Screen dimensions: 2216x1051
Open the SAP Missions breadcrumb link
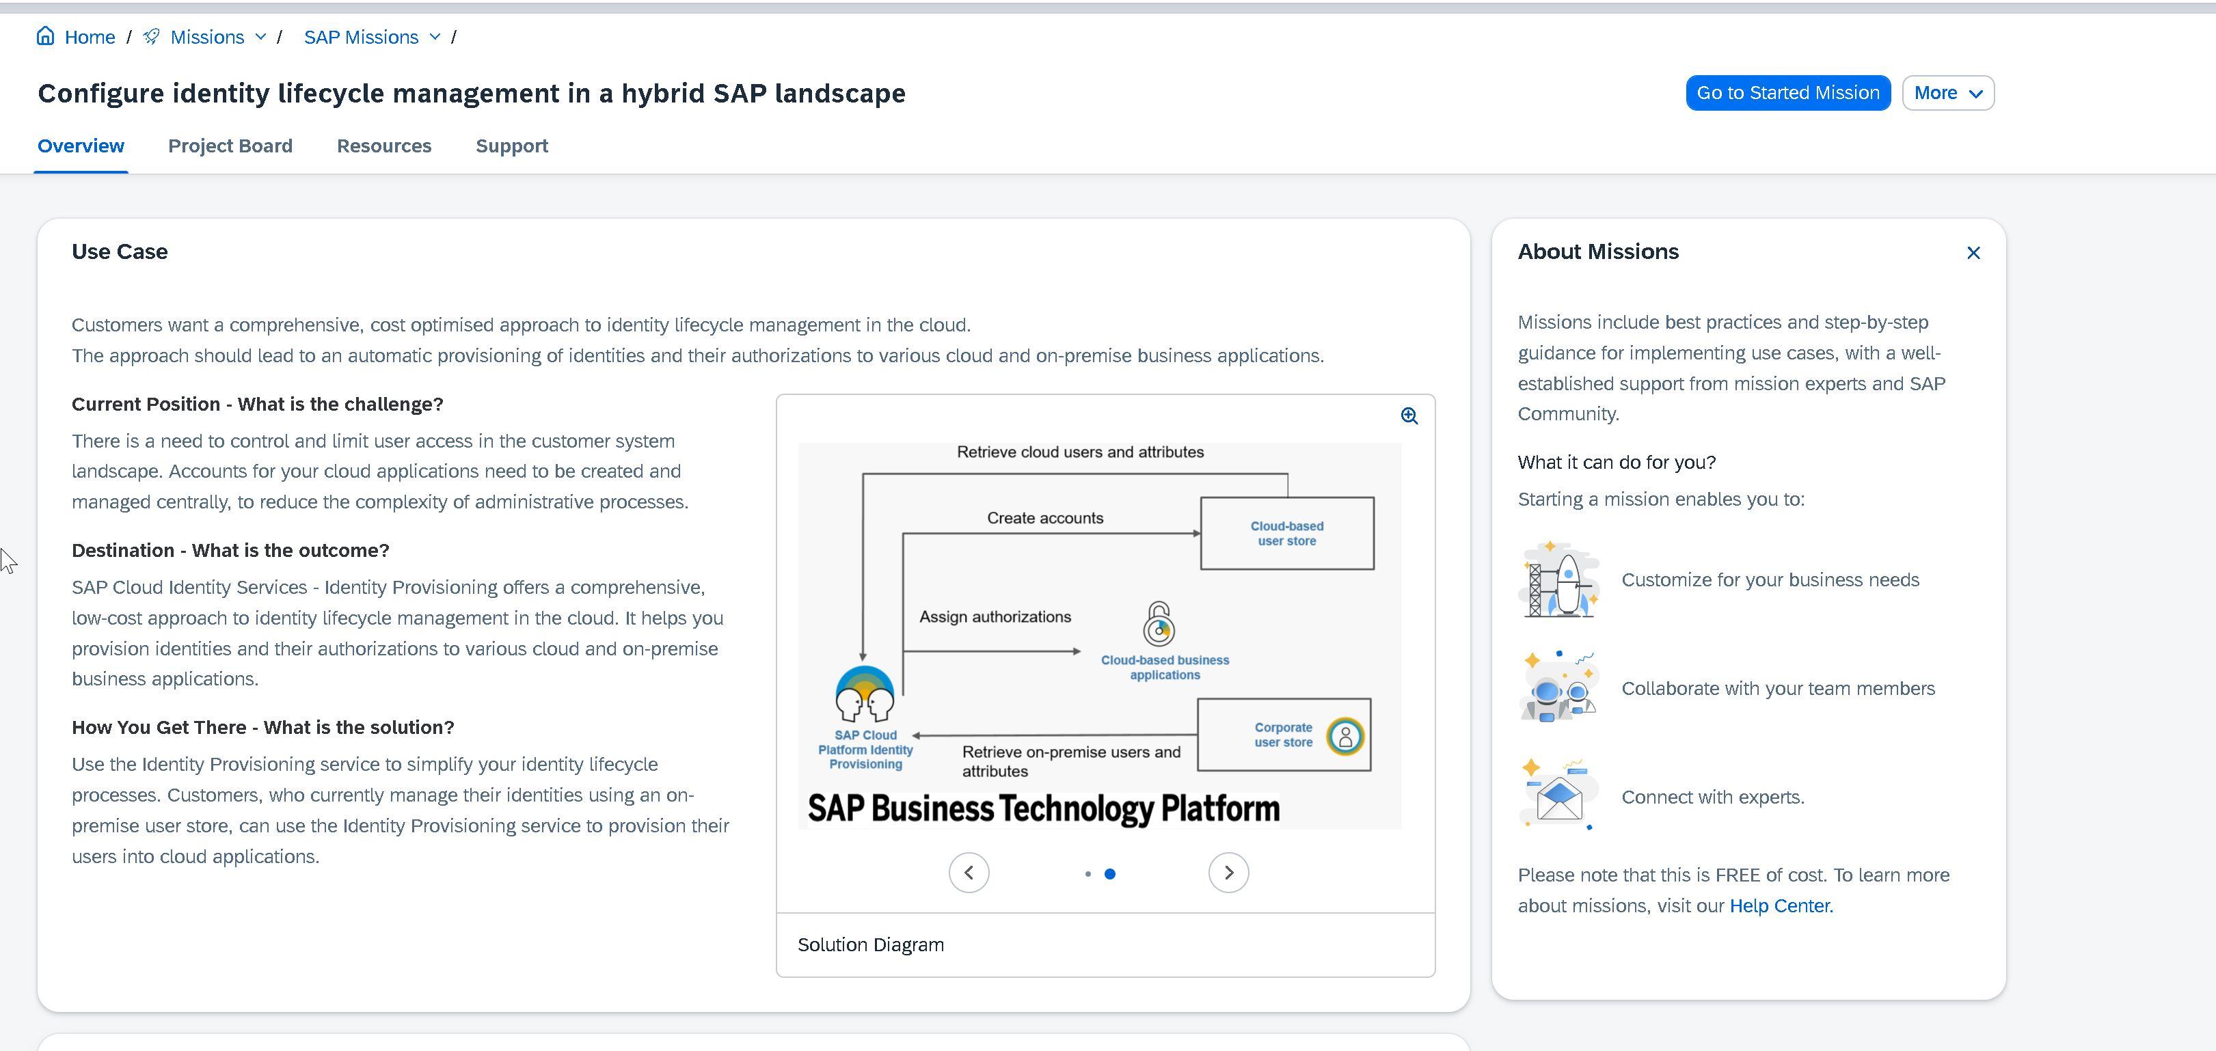click(362, 37)
